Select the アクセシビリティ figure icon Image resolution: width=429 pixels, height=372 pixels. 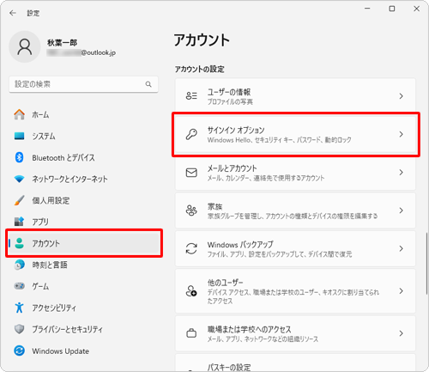[x=19, y=308]
